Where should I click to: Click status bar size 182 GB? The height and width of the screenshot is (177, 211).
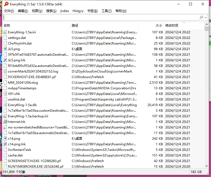196,172
